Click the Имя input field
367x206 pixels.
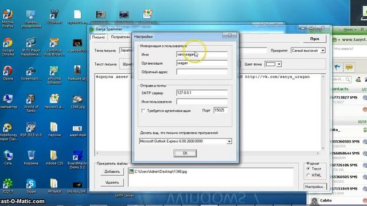[x=202, y=54]
